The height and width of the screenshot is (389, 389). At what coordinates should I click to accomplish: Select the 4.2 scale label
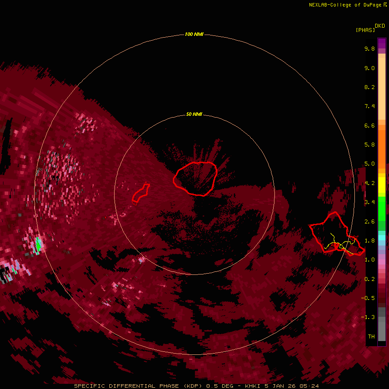pos(370,183)
